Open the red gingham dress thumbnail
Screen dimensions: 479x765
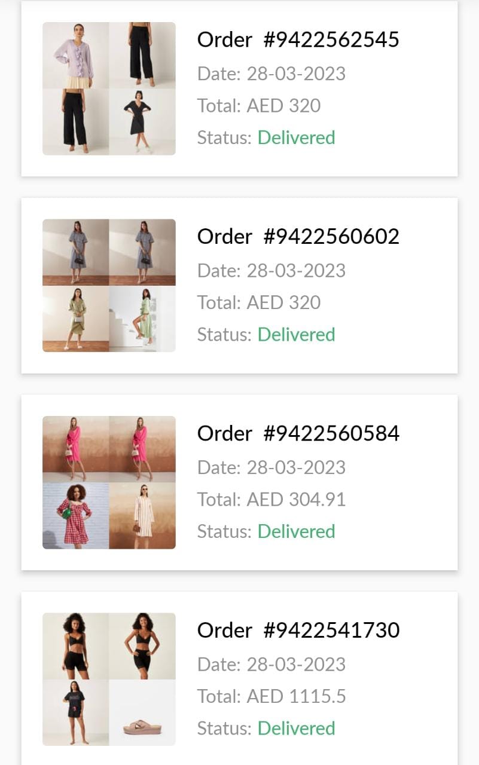tap(75, 515)
